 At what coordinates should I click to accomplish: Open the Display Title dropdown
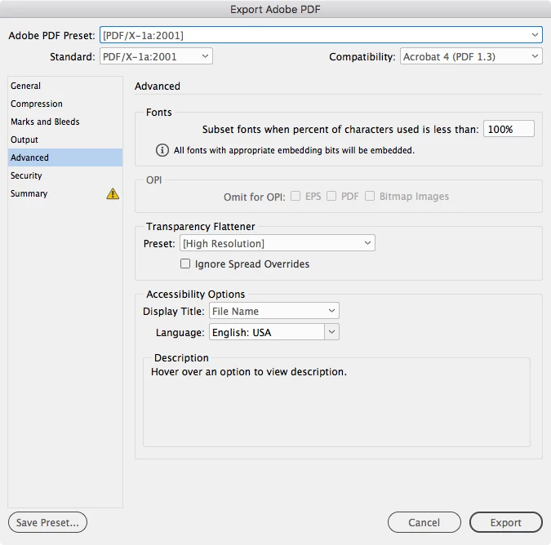pos(274,311)
